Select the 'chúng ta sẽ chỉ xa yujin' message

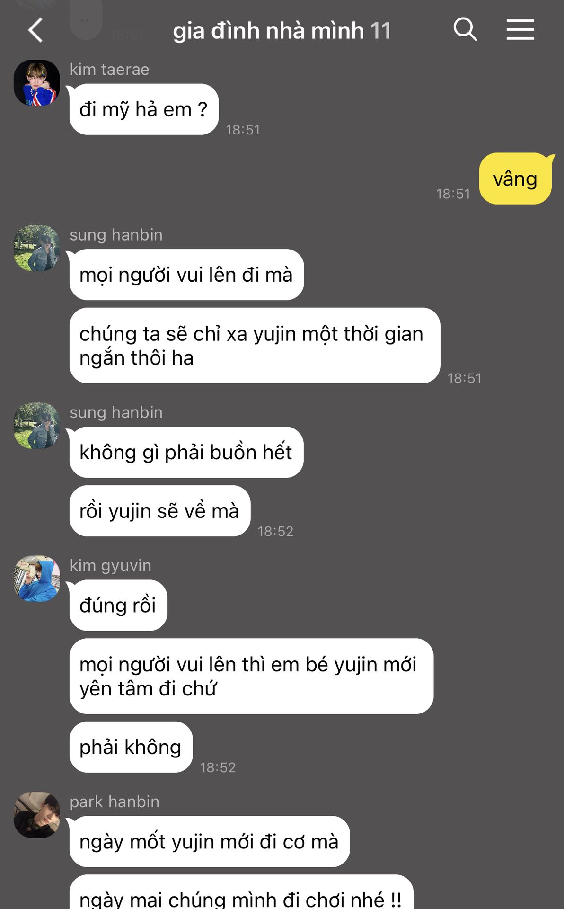pos(255,346)
